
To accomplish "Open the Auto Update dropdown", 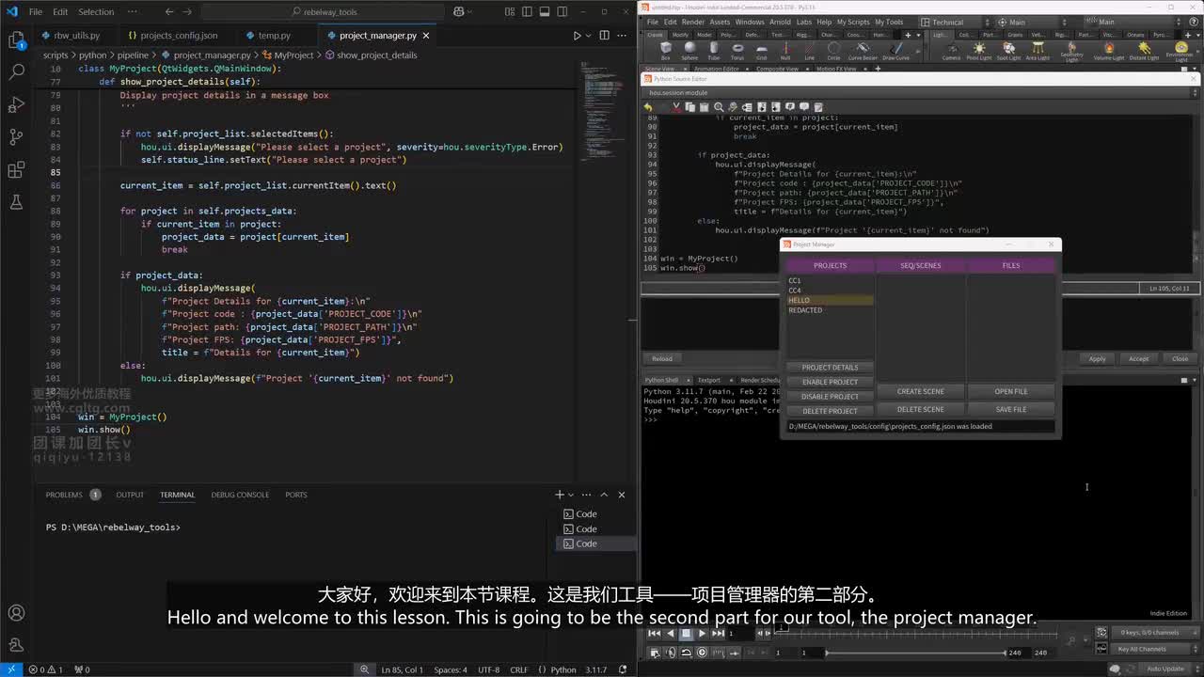I will point(1166,669).
